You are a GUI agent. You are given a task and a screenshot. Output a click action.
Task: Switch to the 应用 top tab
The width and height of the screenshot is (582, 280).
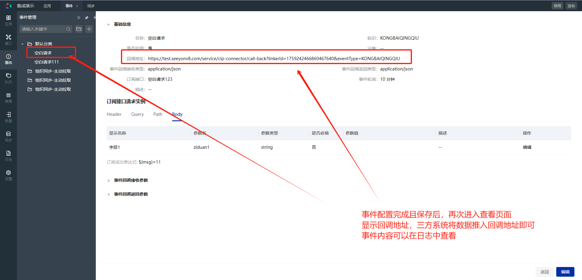47,6
